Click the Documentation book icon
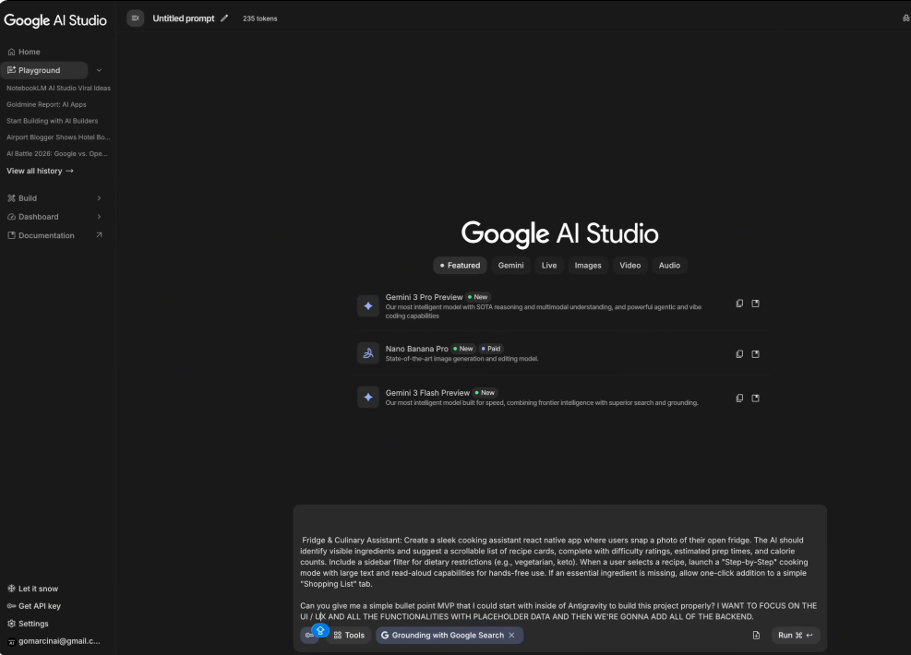Screen dimensions: 911x655 tap(11, 235)
